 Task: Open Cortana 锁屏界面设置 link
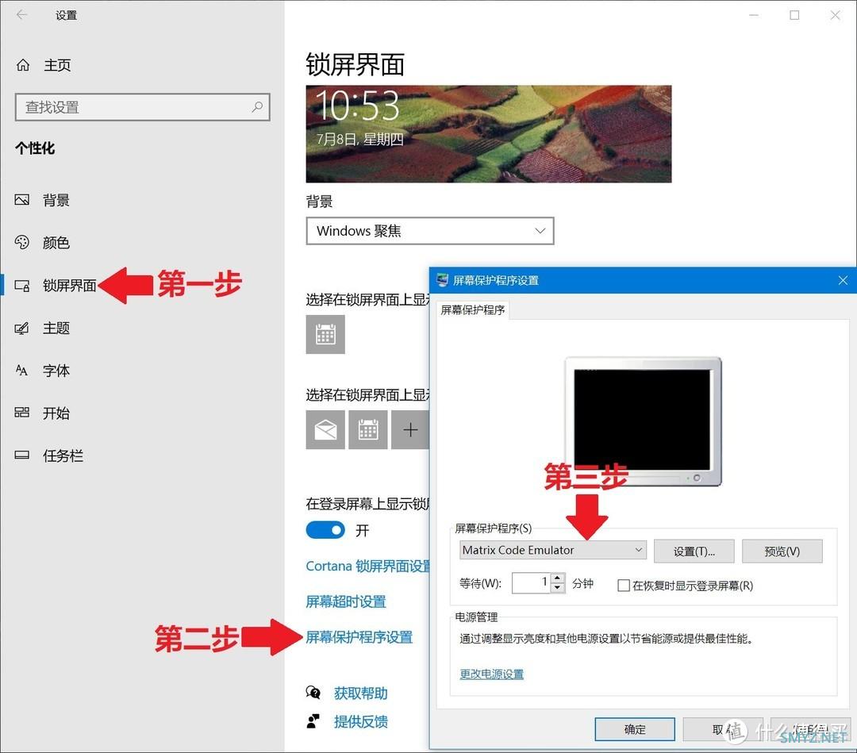pos(368,566)
